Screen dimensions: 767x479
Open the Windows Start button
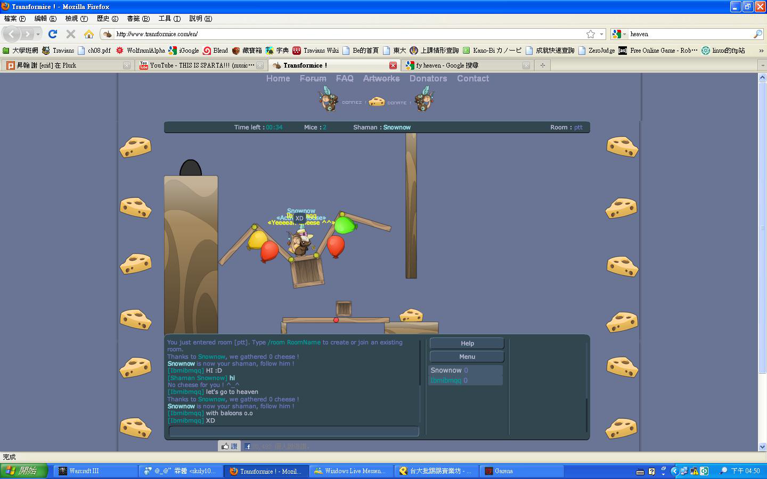coord(24,471)
